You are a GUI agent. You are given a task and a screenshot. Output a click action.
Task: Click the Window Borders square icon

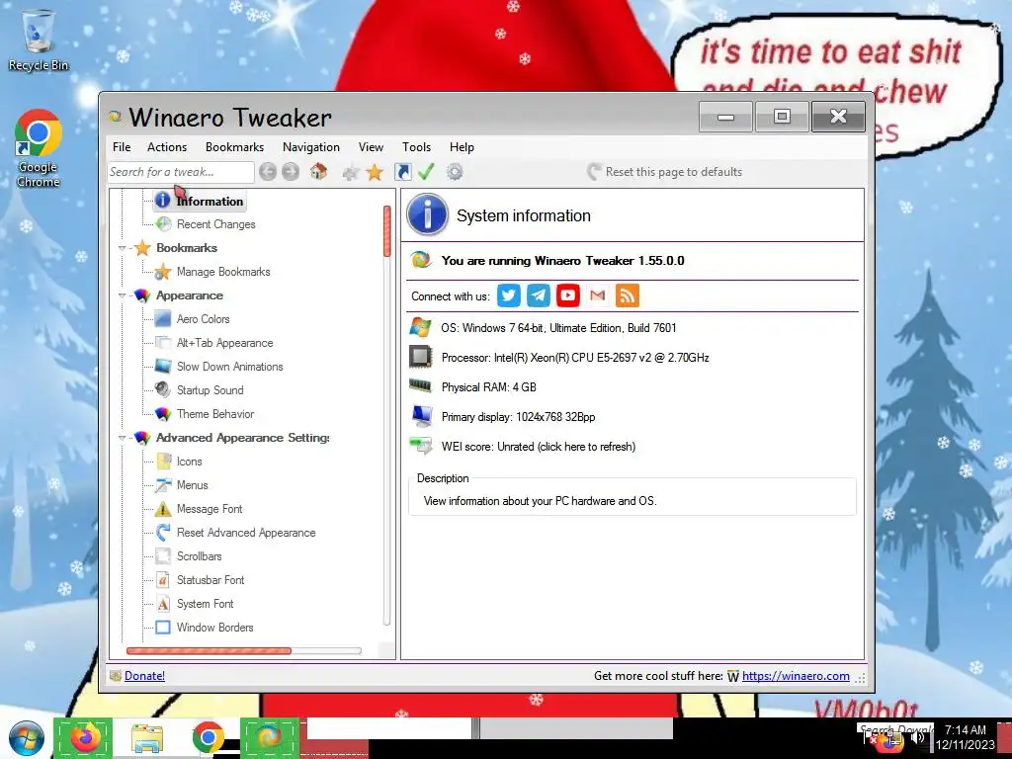click(x=163, y=628)
